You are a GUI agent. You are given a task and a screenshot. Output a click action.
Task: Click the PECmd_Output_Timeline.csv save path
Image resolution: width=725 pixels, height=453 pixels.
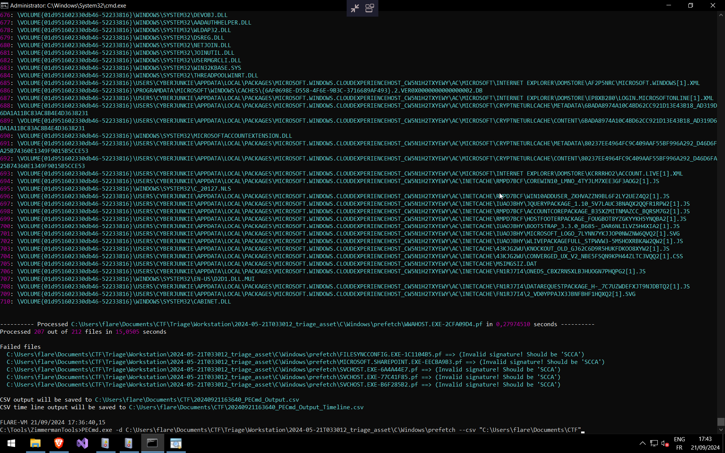click(x=246, y=407)
